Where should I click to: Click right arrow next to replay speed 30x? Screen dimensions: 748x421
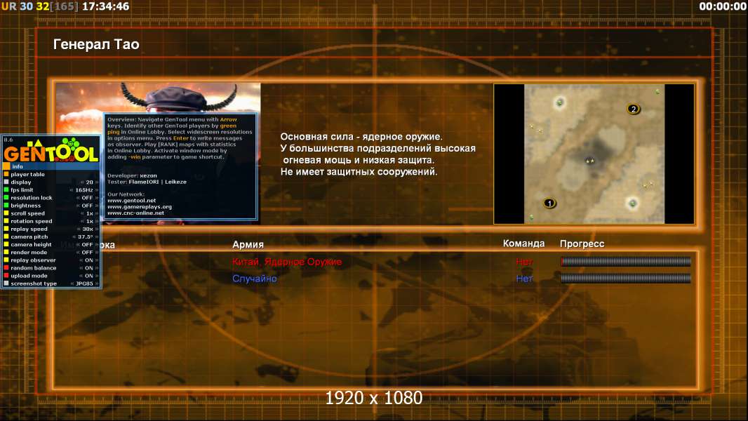coord(97,229)
